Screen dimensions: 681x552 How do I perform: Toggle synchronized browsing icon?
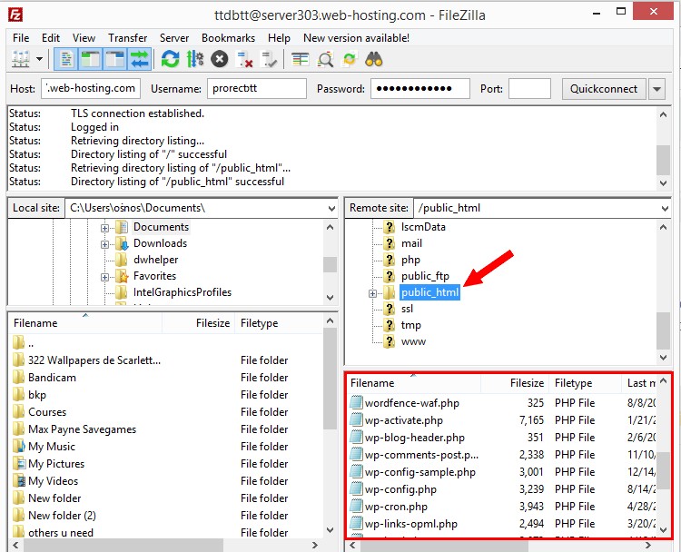pos(350,59)
